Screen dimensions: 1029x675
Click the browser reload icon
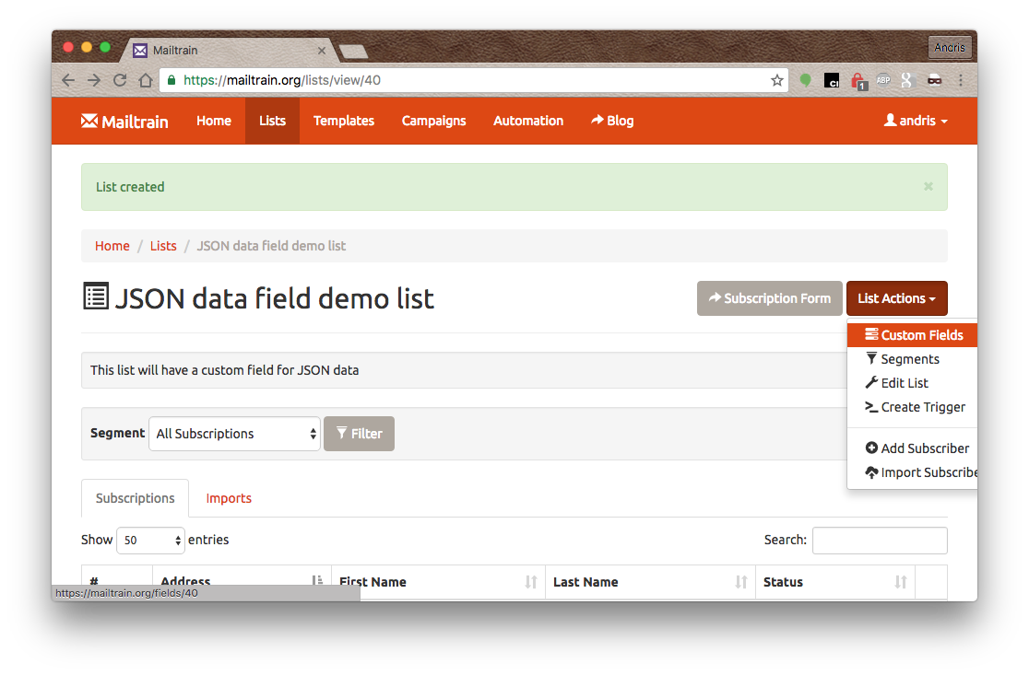pos(119,80)
